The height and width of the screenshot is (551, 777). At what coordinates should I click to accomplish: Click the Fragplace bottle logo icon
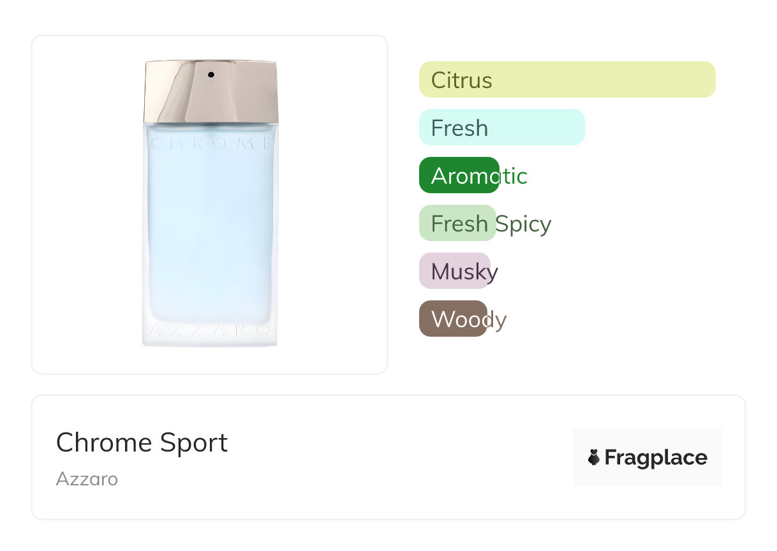594,457
